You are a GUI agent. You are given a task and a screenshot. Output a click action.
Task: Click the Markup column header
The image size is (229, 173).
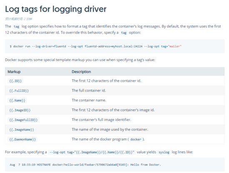point(14,72)
